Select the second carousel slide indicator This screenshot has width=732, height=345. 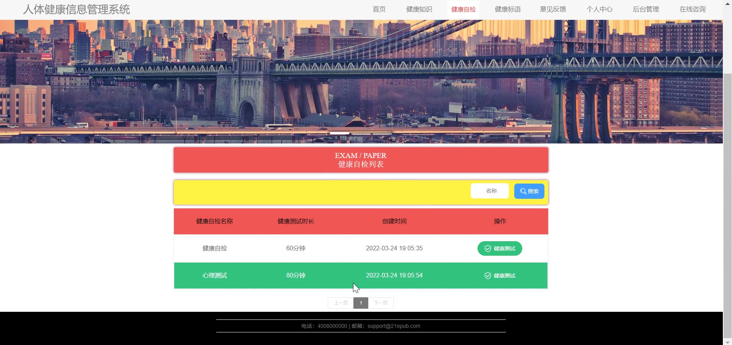tap(361, 133)
